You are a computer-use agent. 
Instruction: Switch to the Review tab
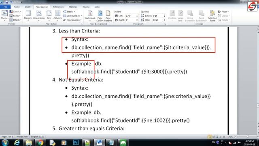(x=86, y=7)
